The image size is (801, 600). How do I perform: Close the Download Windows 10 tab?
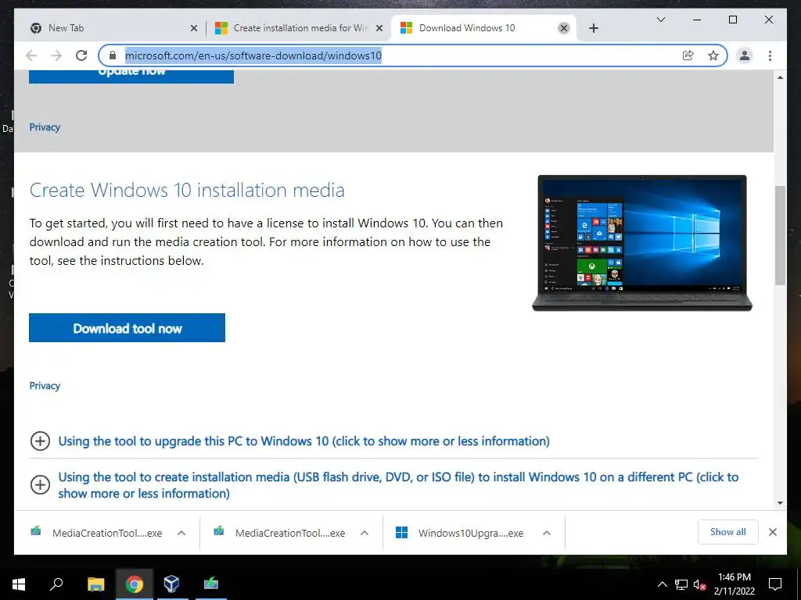pos(563,28)
